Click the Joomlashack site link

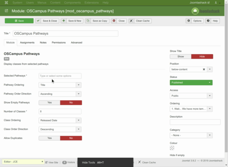199,2
